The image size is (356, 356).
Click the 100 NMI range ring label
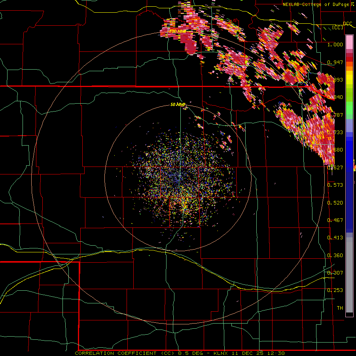pos(178,31)
